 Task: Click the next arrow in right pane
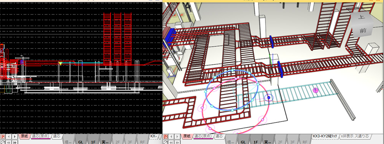(x=177, y=136)
